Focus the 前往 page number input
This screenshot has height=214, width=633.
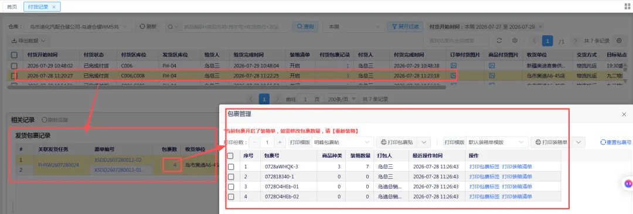tap(305, 99)
